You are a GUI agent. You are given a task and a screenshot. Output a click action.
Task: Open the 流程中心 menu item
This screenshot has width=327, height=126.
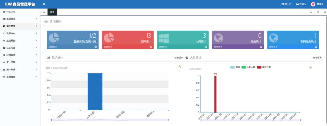20,33
